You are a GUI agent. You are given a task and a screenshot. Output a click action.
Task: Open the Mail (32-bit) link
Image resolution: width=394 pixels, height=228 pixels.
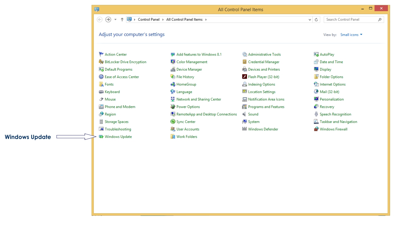click(330, 92)
